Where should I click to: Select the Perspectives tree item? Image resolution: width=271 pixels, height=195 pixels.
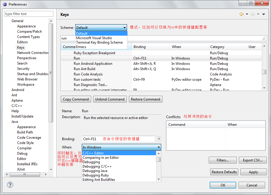(27, 58)
